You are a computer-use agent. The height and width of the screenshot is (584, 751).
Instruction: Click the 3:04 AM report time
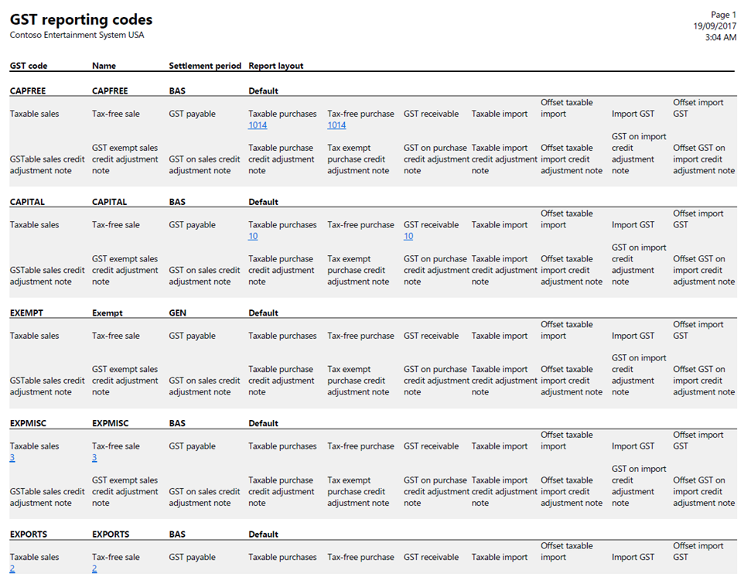click(x=721, y=38)
